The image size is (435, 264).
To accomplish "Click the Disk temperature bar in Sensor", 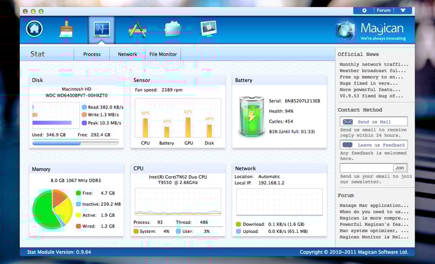I will click(x=209, y=131).
